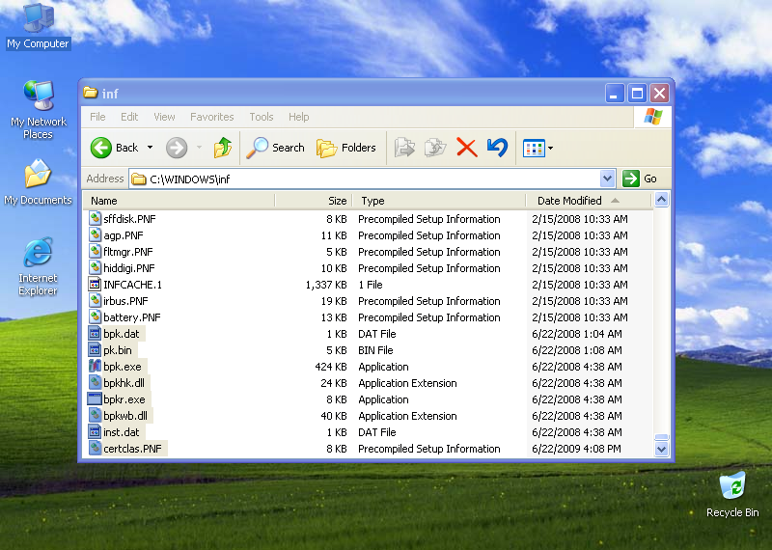Maximize the inf window
Screen dimensions: 772x550
click(637, 93)
